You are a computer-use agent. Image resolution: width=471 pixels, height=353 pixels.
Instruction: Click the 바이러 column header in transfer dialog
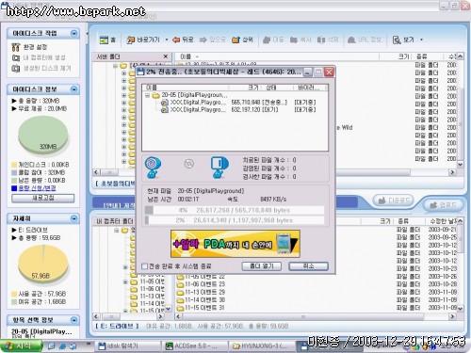[x=310, y=88]
